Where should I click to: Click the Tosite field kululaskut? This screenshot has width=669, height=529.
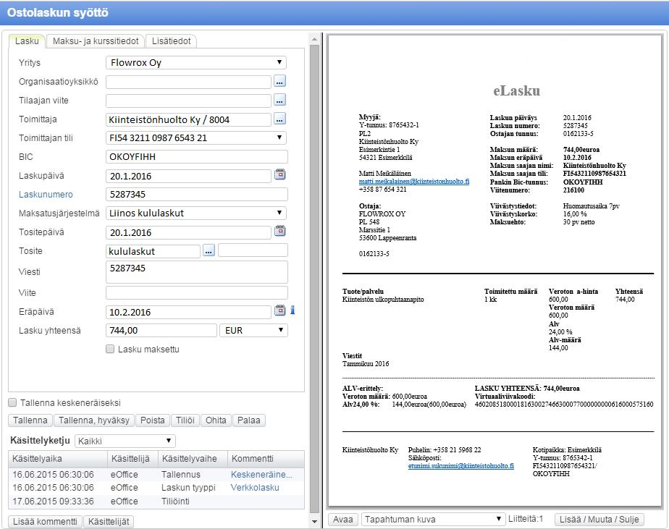pos(153,251)
